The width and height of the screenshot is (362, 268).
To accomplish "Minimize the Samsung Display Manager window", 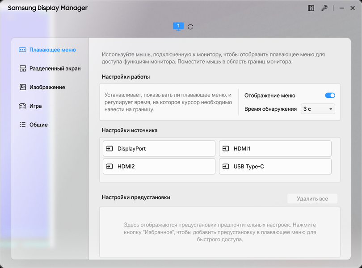I will click(342, 8).
